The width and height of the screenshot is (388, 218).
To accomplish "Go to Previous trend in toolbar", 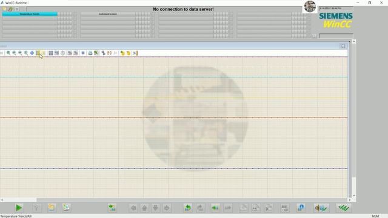I will 70,53.
